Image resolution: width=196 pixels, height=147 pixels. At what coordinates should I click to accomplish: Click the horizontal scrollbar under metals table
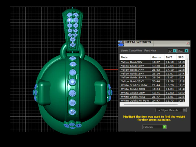tap(151, 105)
